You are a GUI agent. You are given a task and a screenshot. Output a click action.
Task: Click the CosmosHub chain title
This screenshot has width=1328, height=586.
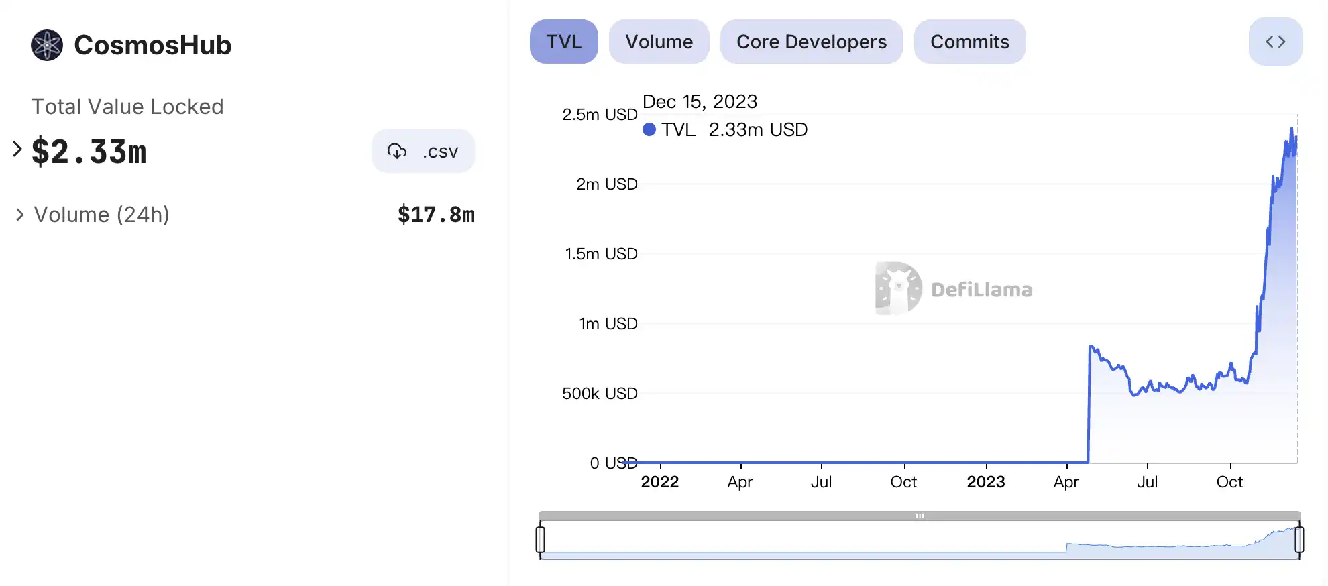pyautogui.click(x=152, y=45)
